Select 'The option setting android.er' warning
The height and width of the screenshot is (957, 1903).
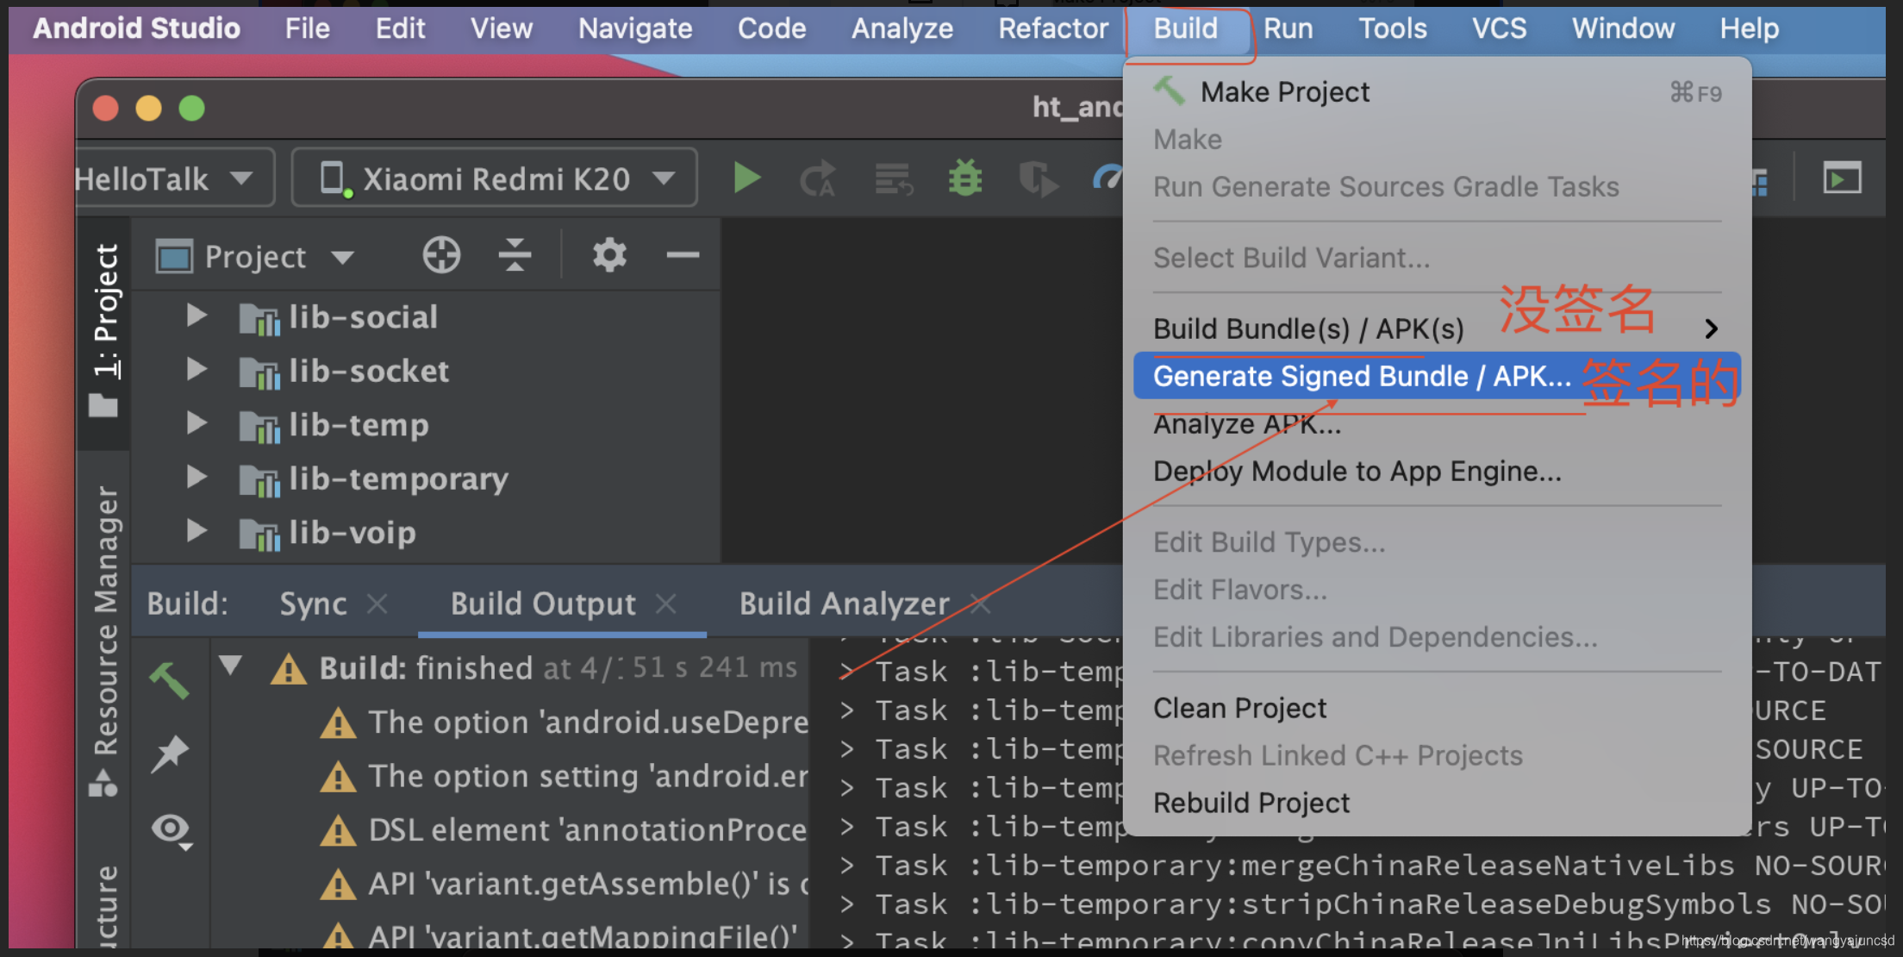click(564, 777)
